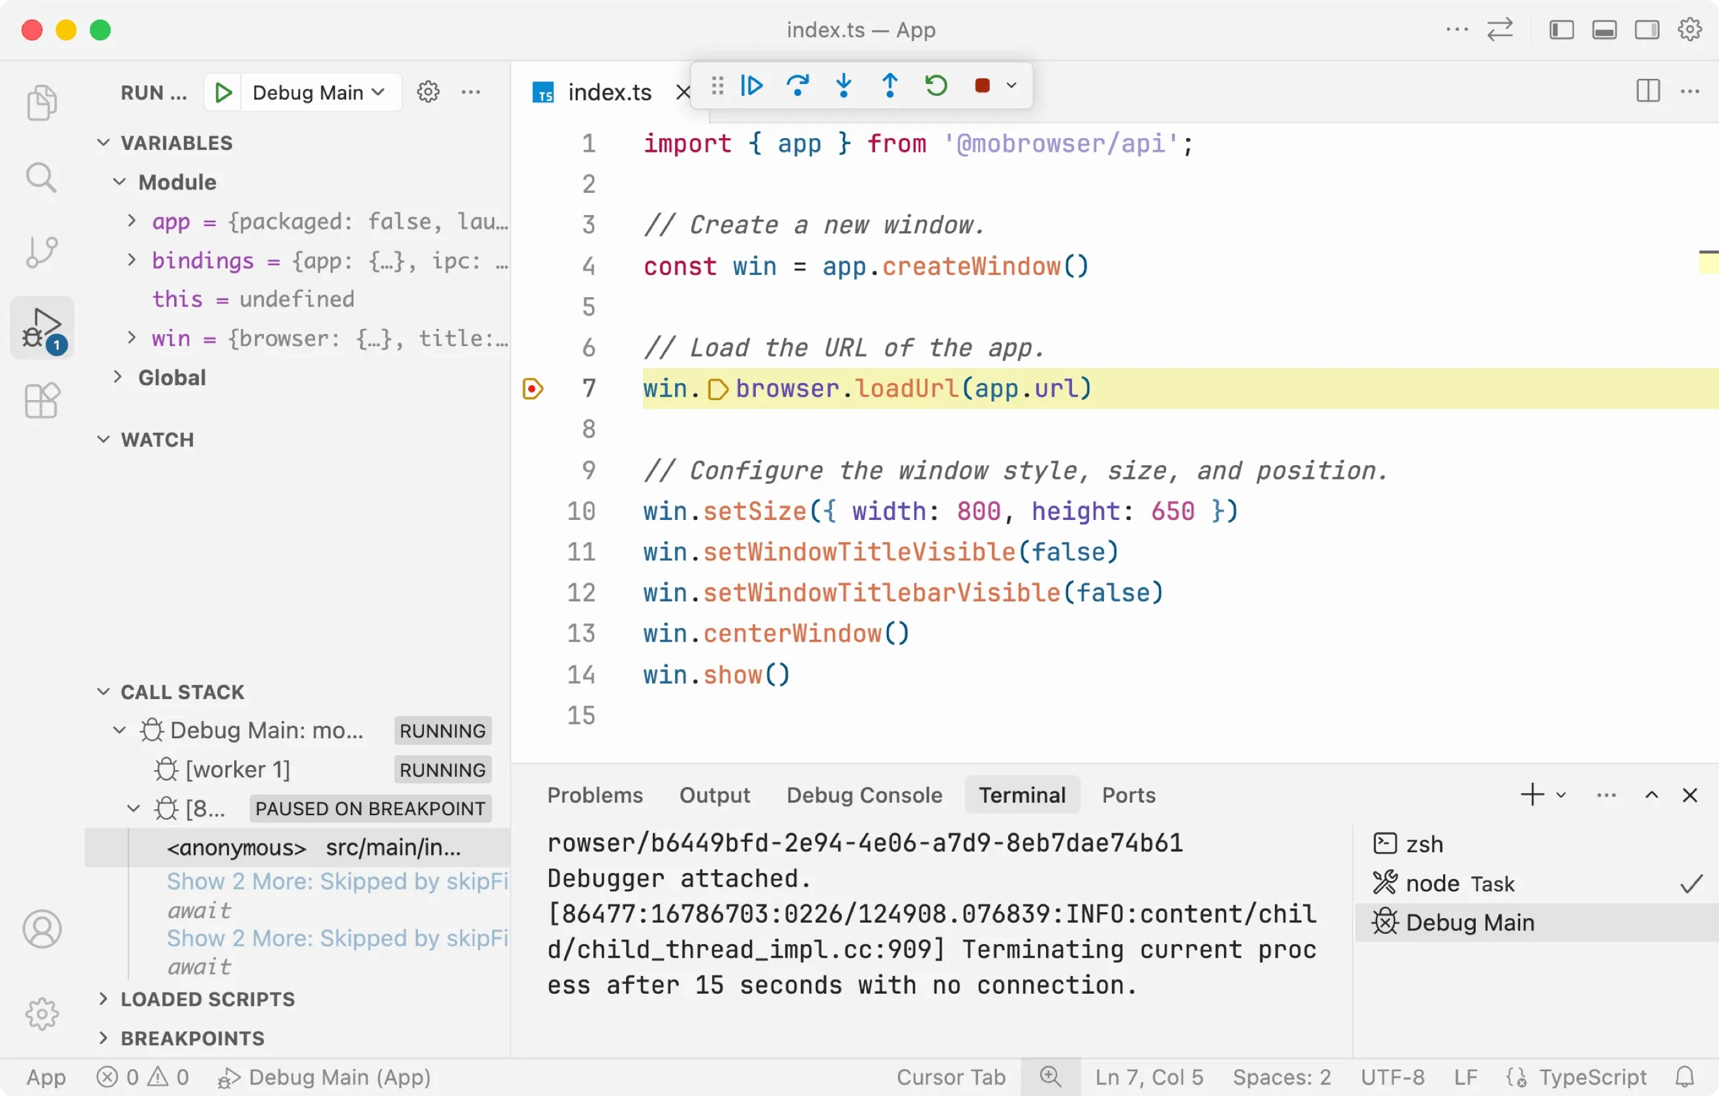Open the Explorer in the activity bar
The image size is (1719, 1096).
point(41,103)
